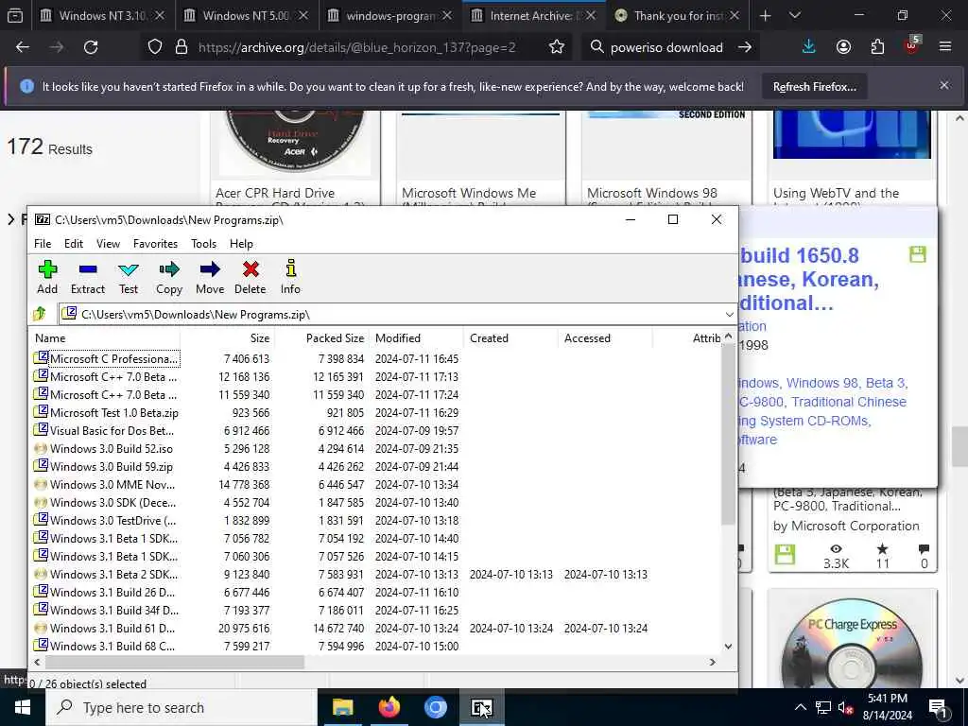
Task: Open the Firefox account icon
Action: click(x=843, y=47)
